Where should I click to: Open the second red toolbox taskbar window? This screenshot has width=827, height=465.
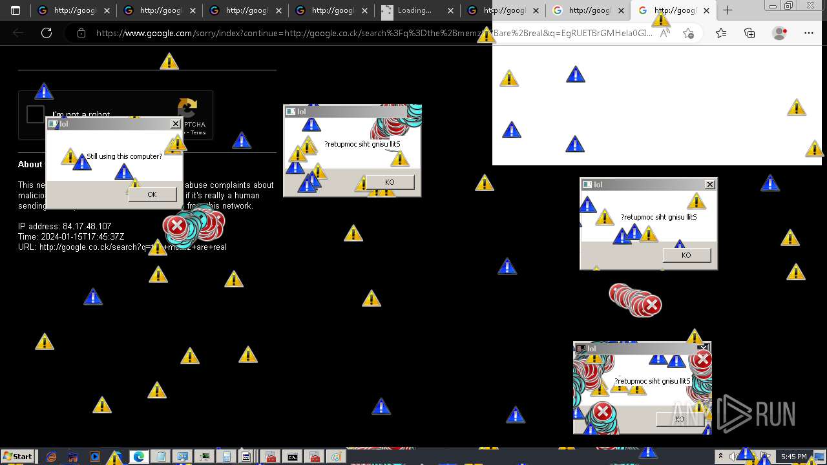coord(314,457)
